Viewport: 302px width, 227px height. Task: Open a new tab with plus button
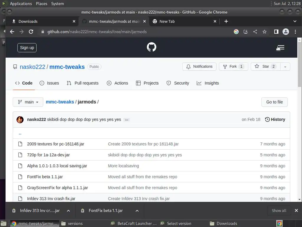point(226,21)
